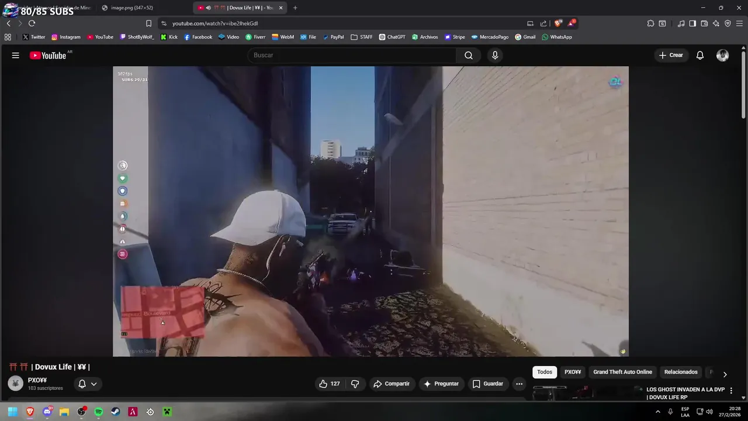748x421 pixels.
Task: Open the WhatsApp bookmark
Action: click(x=557, y=37)
